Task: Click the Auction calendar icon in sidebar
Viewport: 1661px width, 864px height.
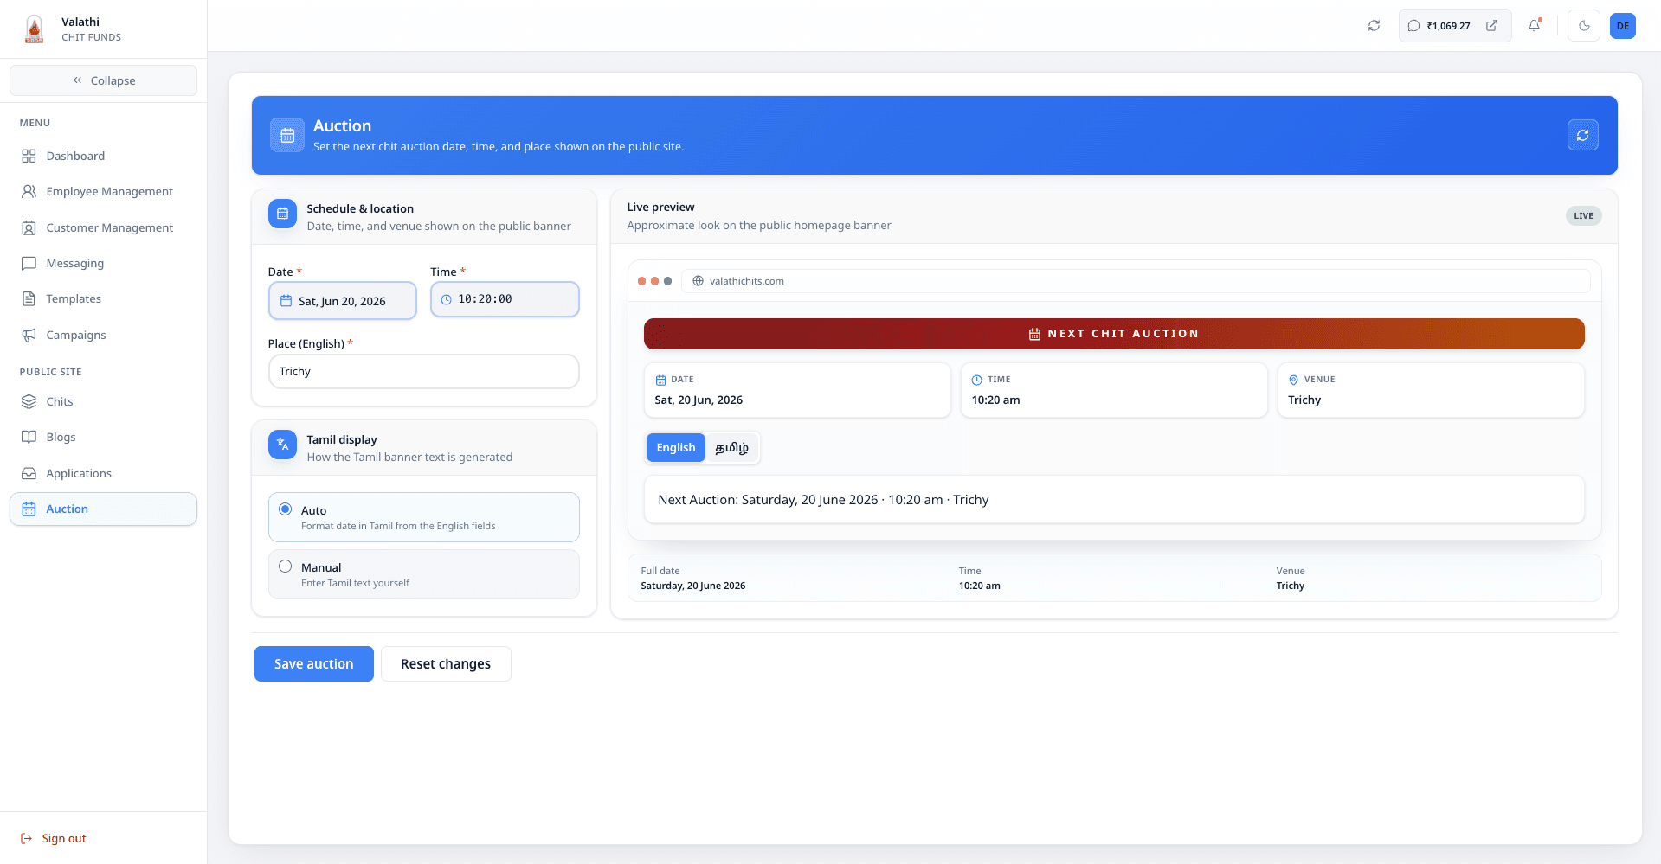Action: (29, 509)
